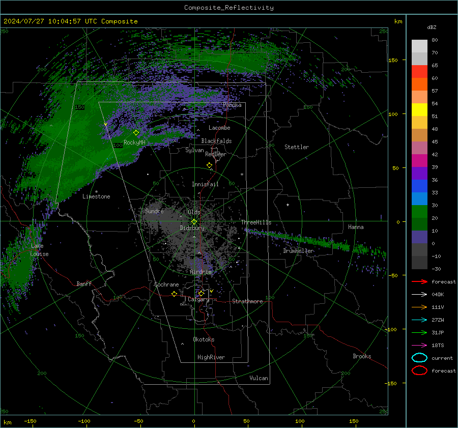The height and width of the screenshot is (428, 458).
Task: Click the Drumheller label
Action: [x=298, y=251]
